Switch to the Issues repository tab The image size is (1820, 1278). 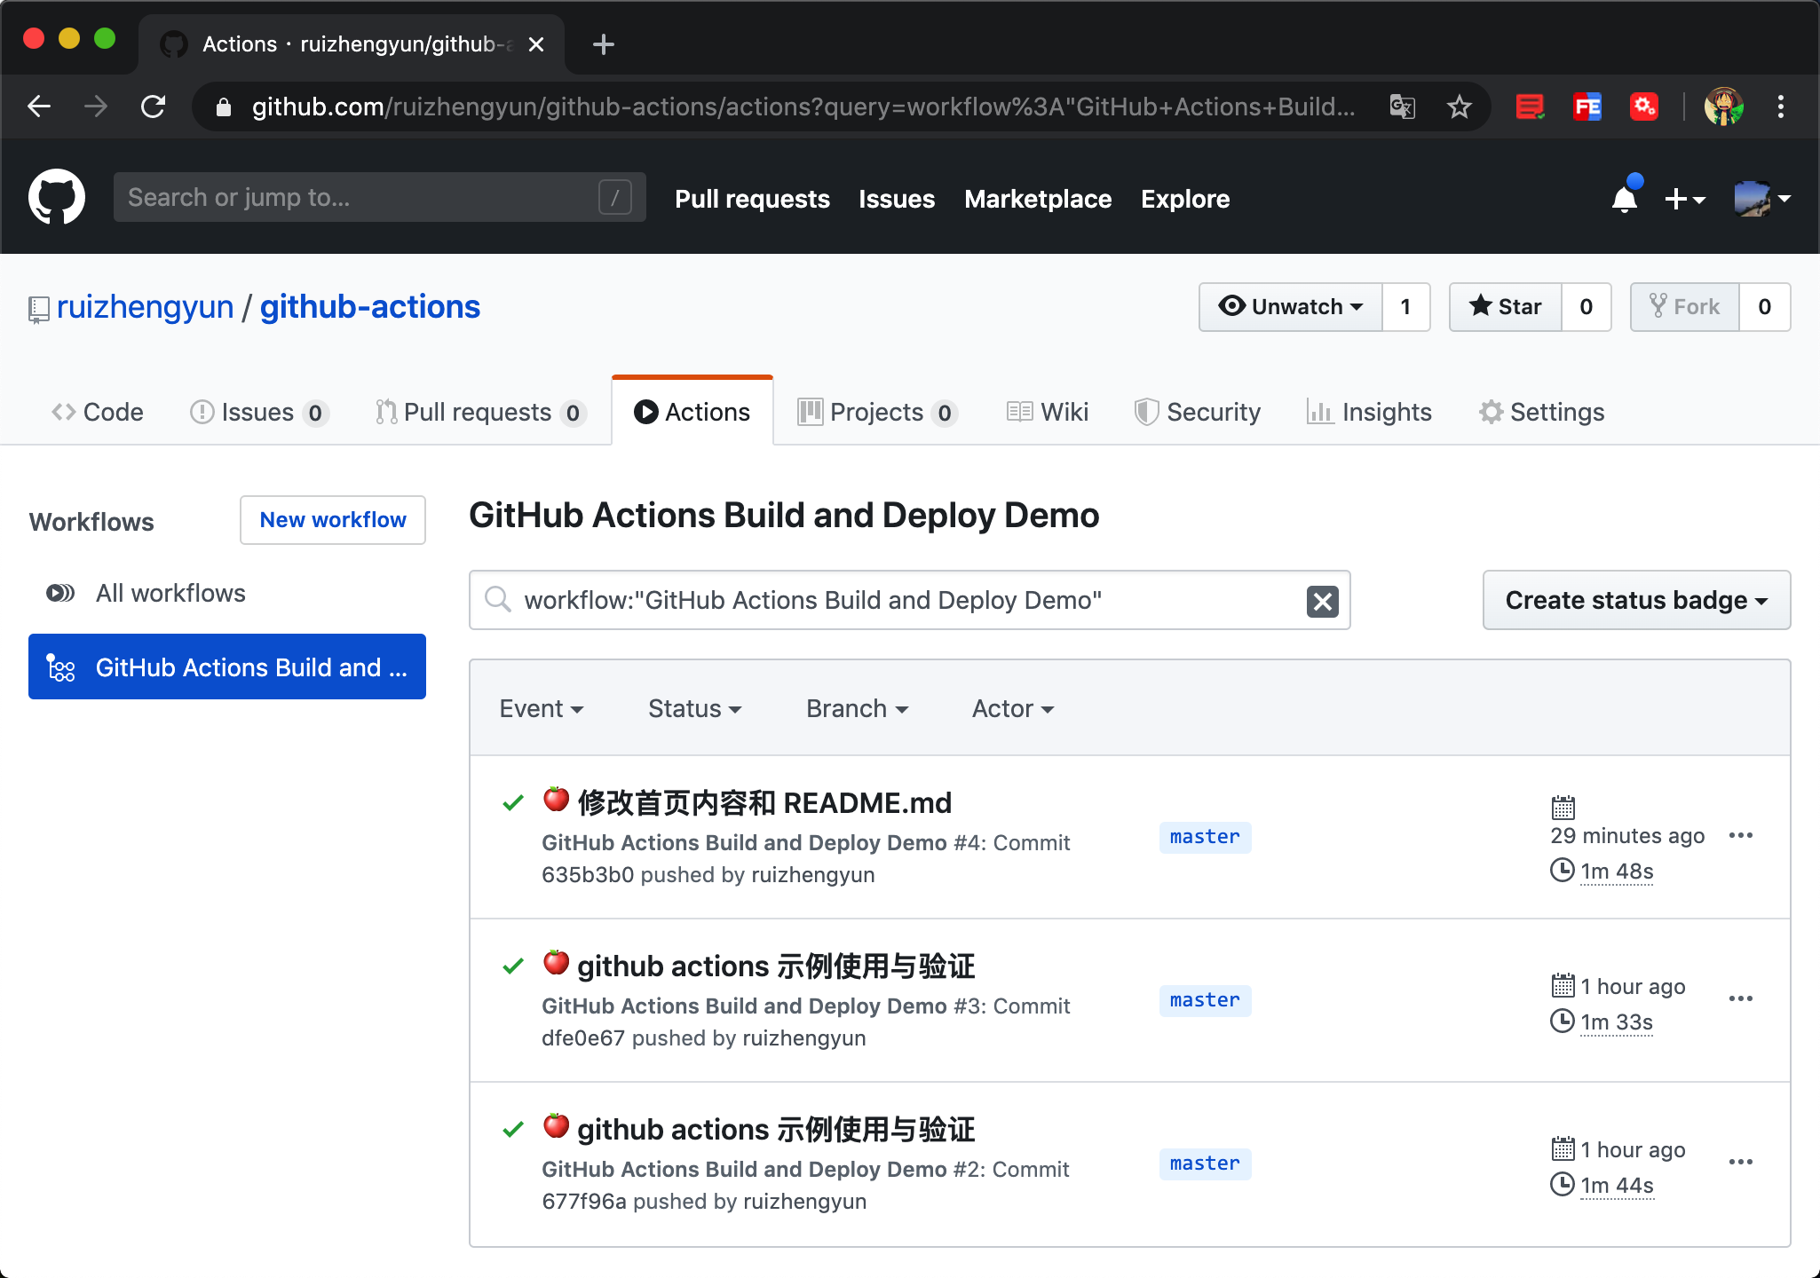click(x=259, y=412)
